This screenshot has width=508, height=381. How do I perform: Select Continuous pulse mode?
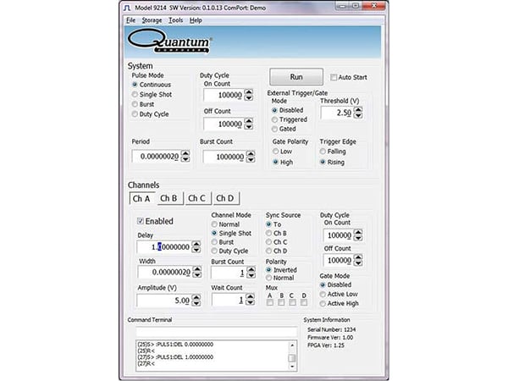(135, 85)
